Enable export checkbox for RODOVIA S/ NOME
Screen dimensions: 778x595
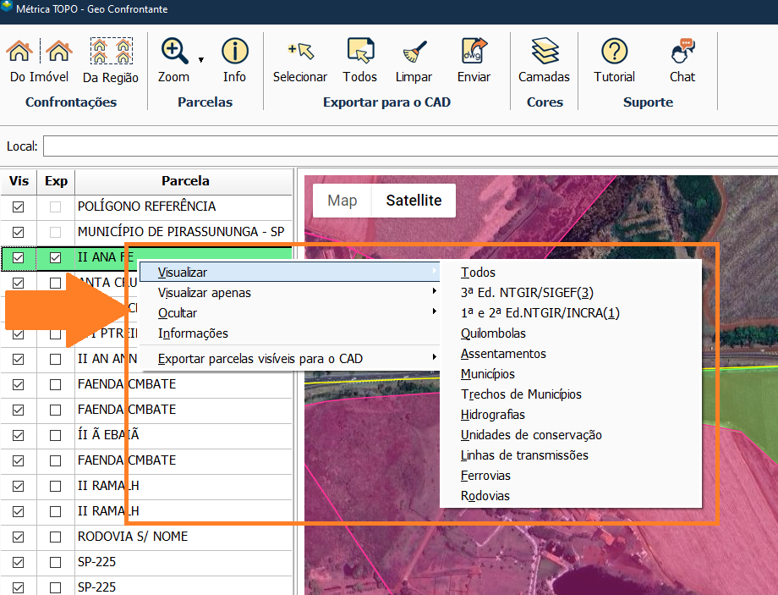pyautogui.click(x=56, y=537)
